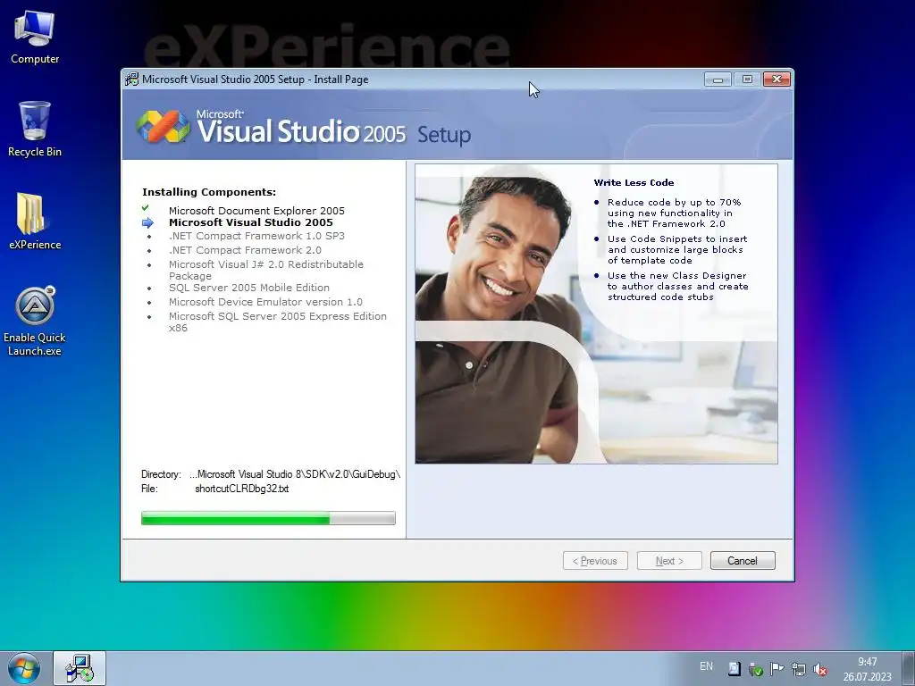Click the first tray icon after EN
This screenshot has height=686, width=915.
[x=735, y=668]
